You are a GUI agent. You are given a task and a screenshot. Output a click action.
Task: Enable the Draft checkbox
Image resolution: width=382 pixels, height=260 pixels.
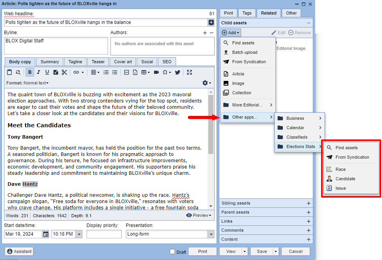click(x=172, y=251)
